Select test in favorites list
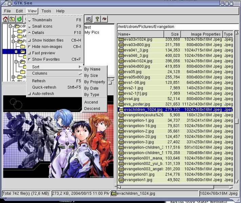The height and width of the screenshot is (203, 241). (88, 27)
